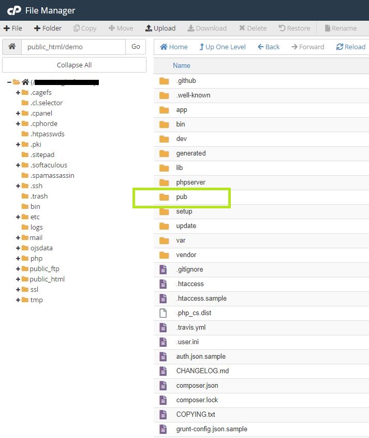369x438 pixels.
Task: Create a new file with +File
Action: [13, 28]
